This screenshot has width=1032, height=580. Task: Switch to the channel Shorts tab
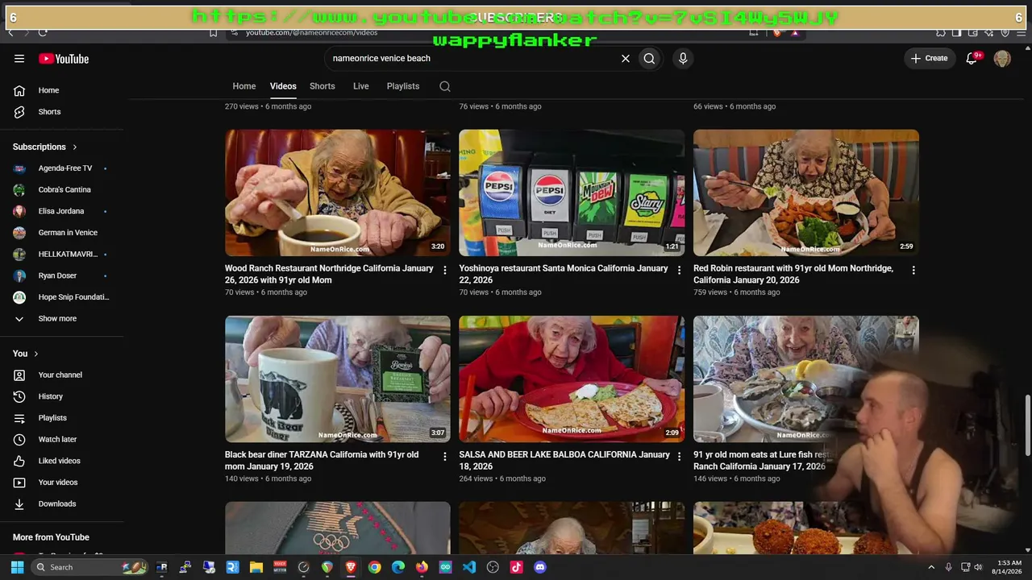[x=322, y=86]
